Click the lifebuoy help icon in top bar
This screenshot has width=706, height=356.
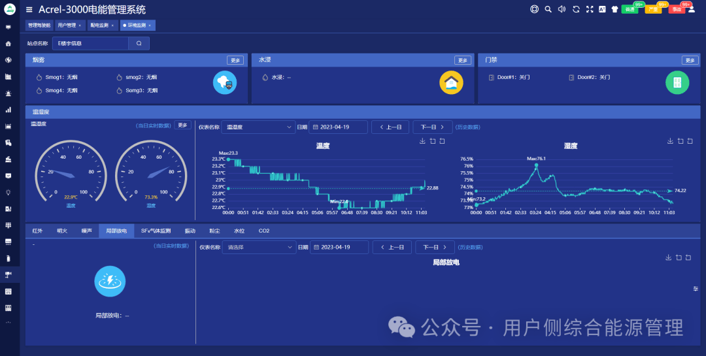click(535, 9)
